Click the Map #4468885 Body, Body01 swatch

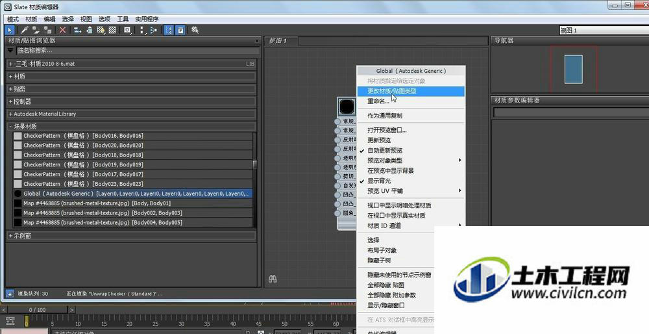(x=18, y=203)
